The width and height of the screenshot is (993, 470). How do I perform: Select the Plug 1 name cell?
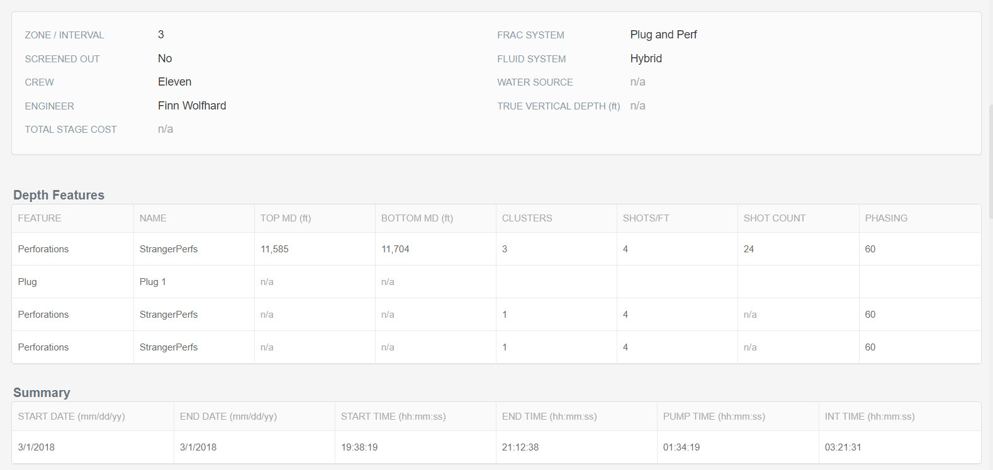pyautogui.click(x=153, y=282)
